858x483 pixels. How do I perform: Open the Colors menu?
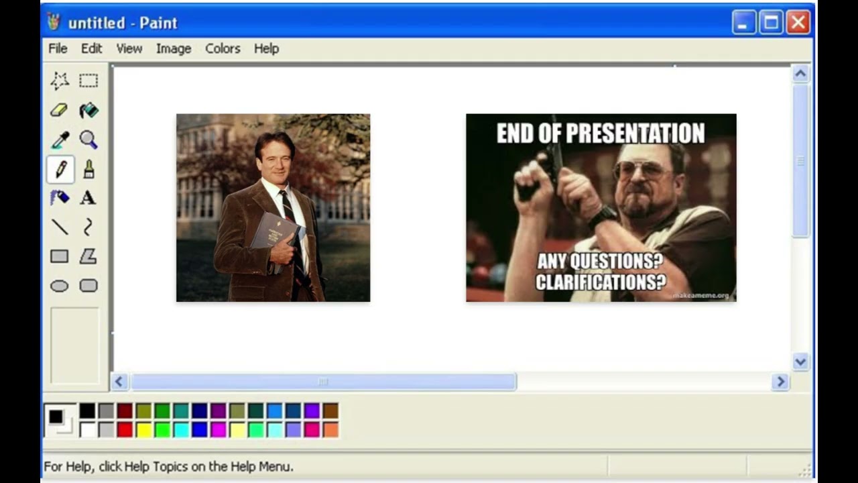point(223,48)
